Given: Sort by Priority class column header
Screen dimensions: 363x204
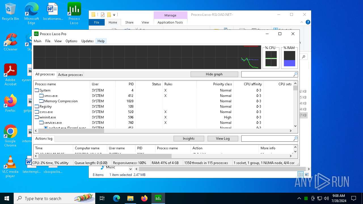Looking at the screenshot, I should [215, 84].
